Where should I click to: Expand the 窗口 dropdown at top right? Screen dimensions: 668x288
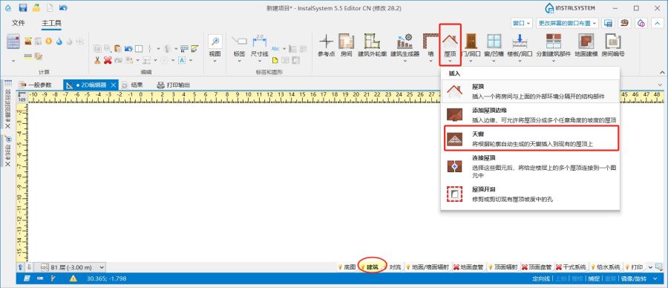tap(522, 23)
